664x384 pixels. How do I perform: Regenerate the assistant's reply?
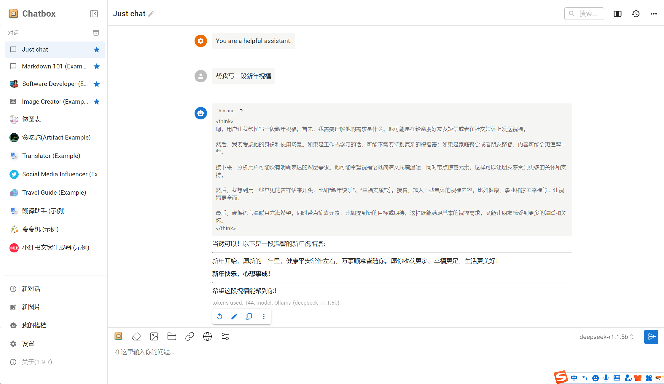219,316
